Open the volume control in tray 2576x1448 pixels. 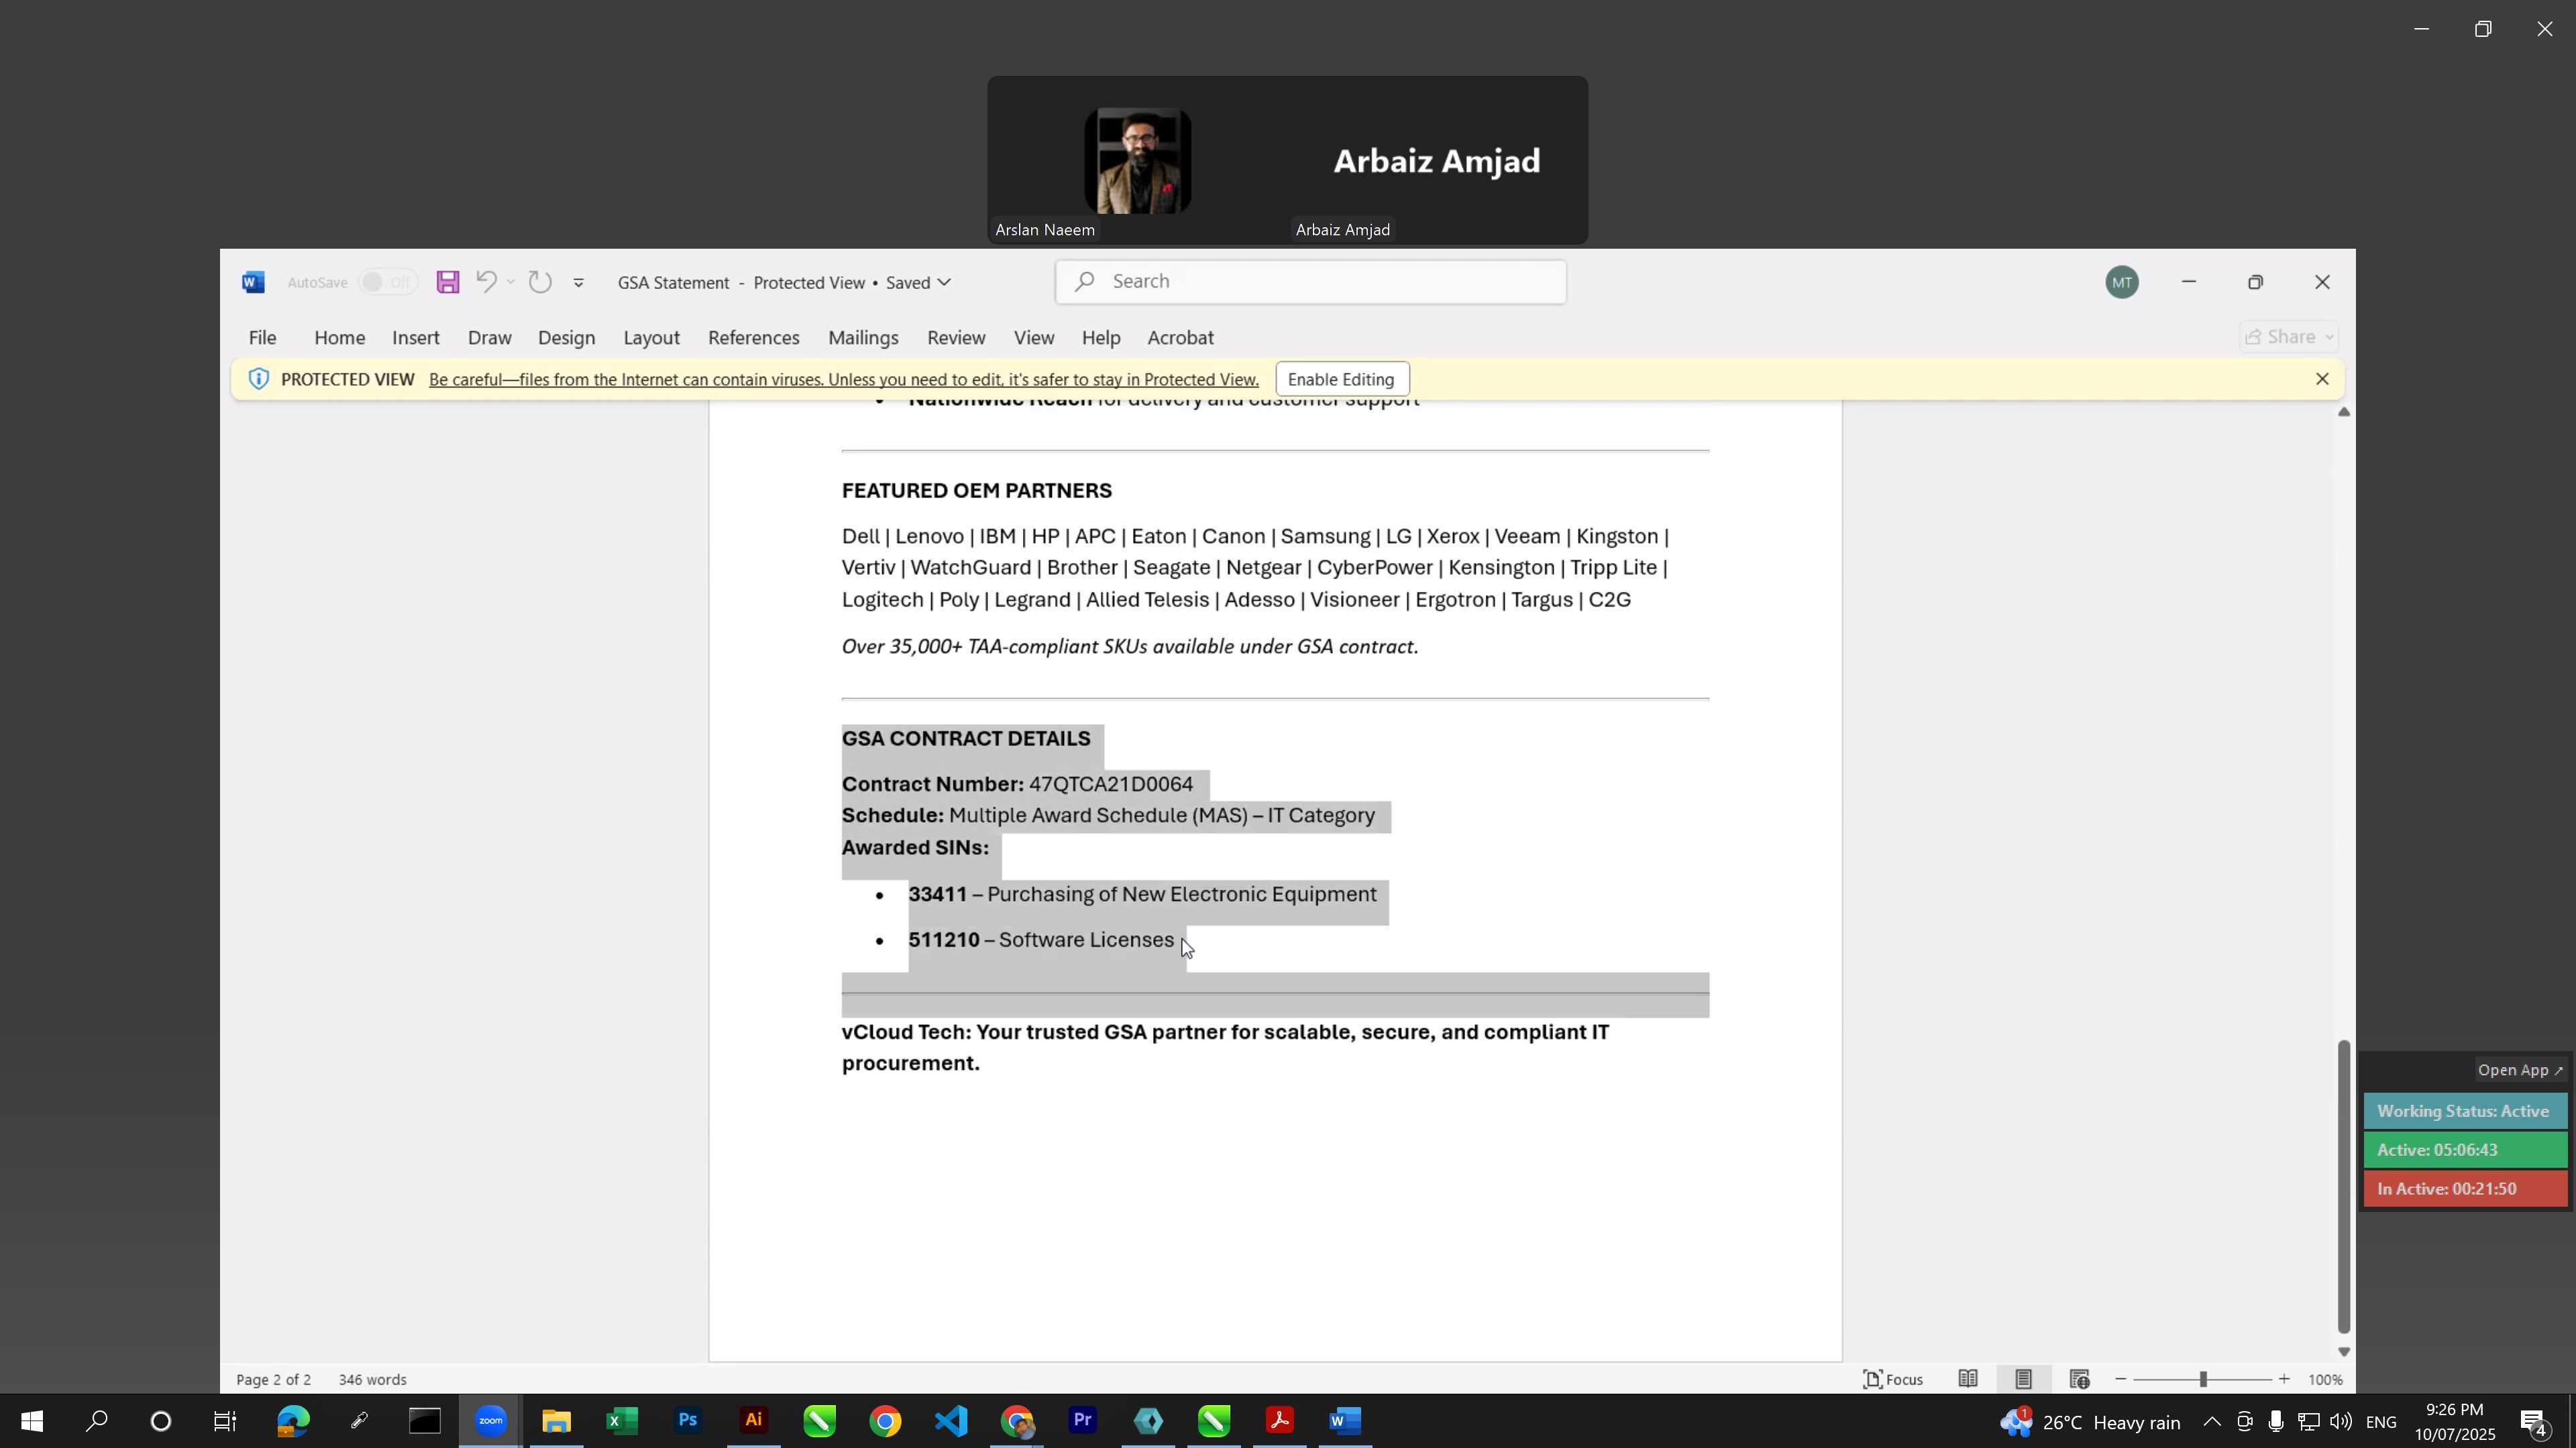tap(2340, 1422)
